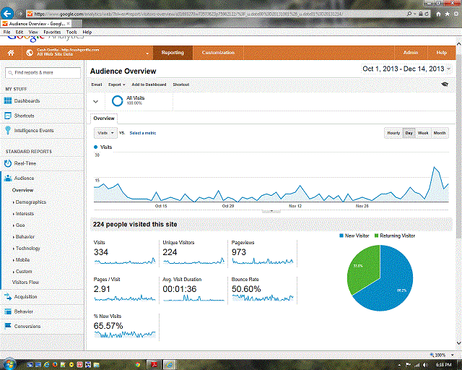Switch graph to Hourly view
This screenshot has height=370, width=462.
coord(393,133)
